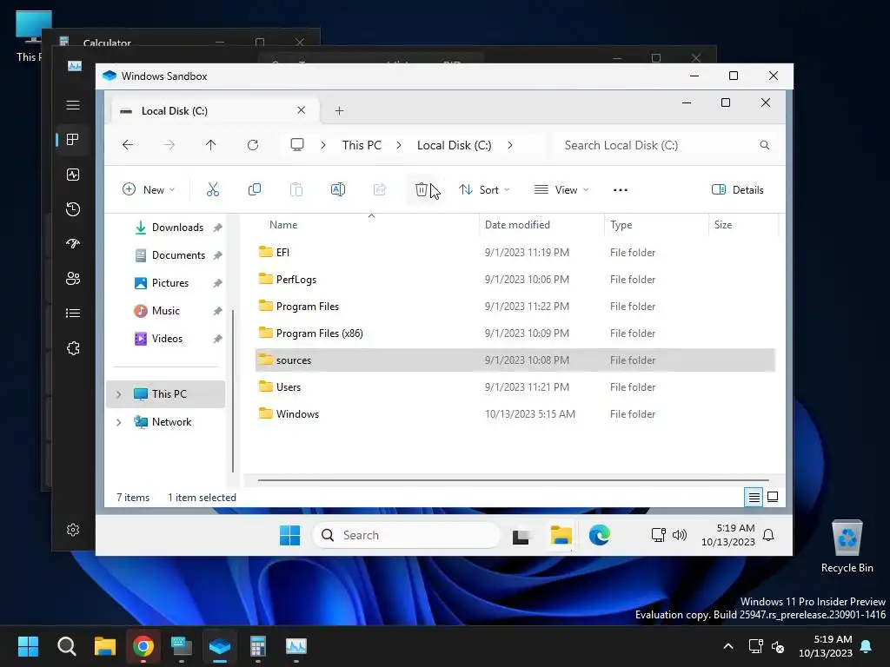Click File Explorer icon in sandbox taskbar

click(561, 535)
